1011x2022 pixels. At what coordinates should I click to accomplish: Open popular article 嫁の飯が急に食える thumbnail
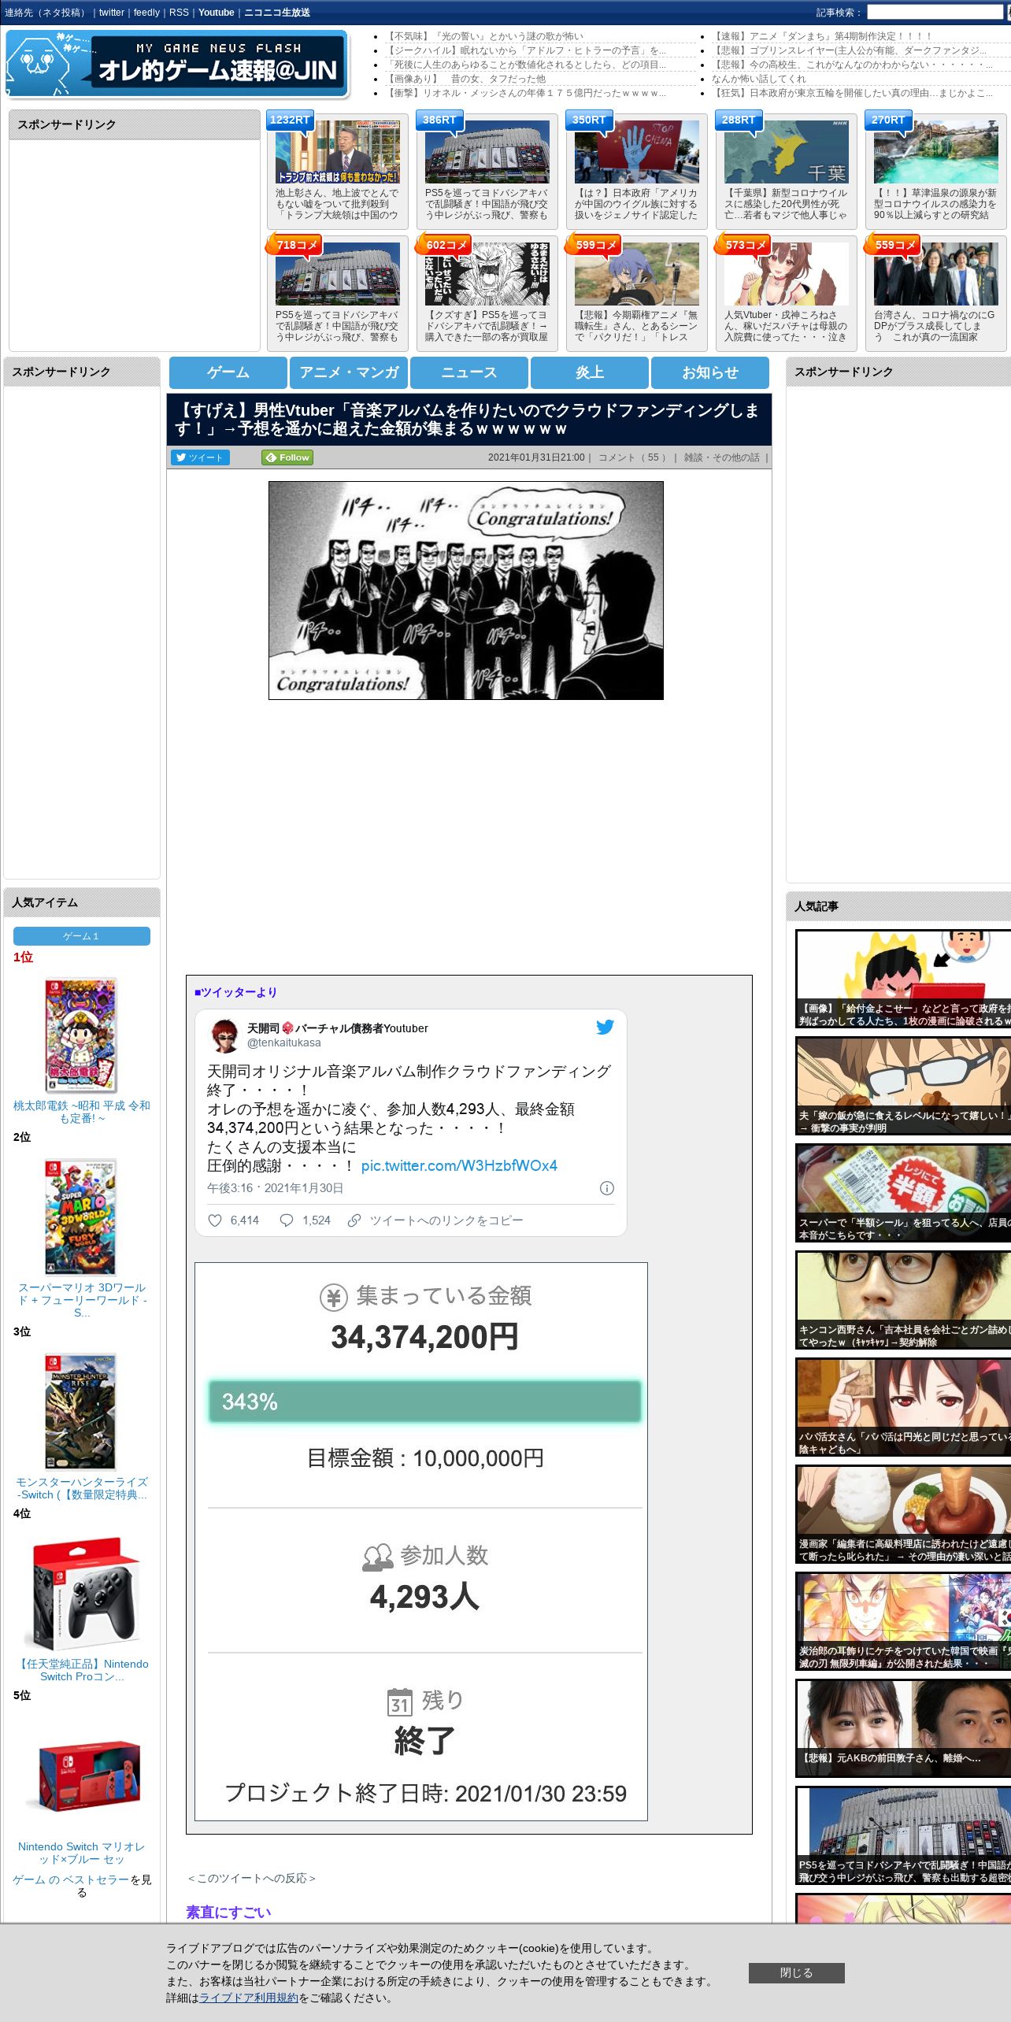[x=903, y=1086]
